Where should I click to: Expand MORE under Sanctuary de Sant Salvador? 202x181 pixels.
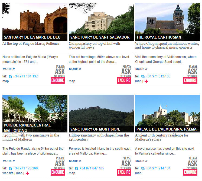(75, 69)
